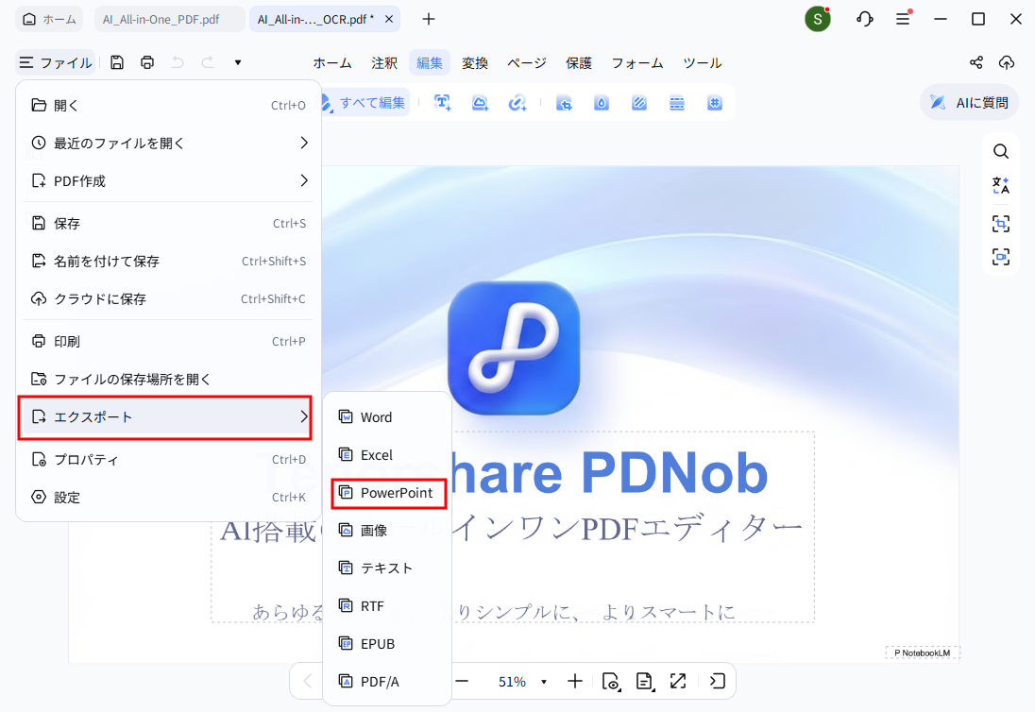Click the cloud upload icon at top right
The image size is (1035, 712).
pyautogui.click(x=1006, y=62)
